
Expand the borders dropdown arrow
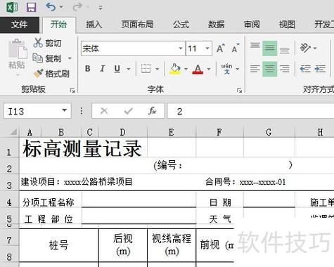click(x=158, y=69)
